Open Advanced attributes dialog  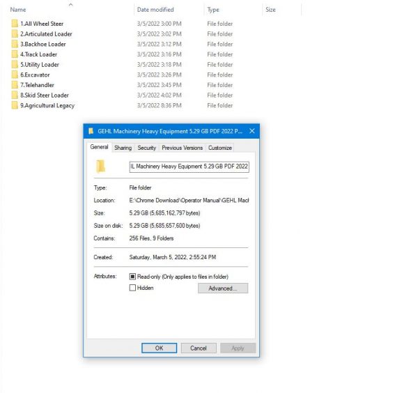[223, 288]
